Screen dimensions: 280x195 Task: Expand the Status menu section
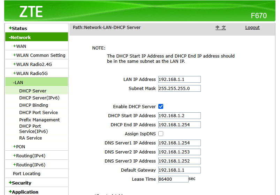click(x=19, y=28)
